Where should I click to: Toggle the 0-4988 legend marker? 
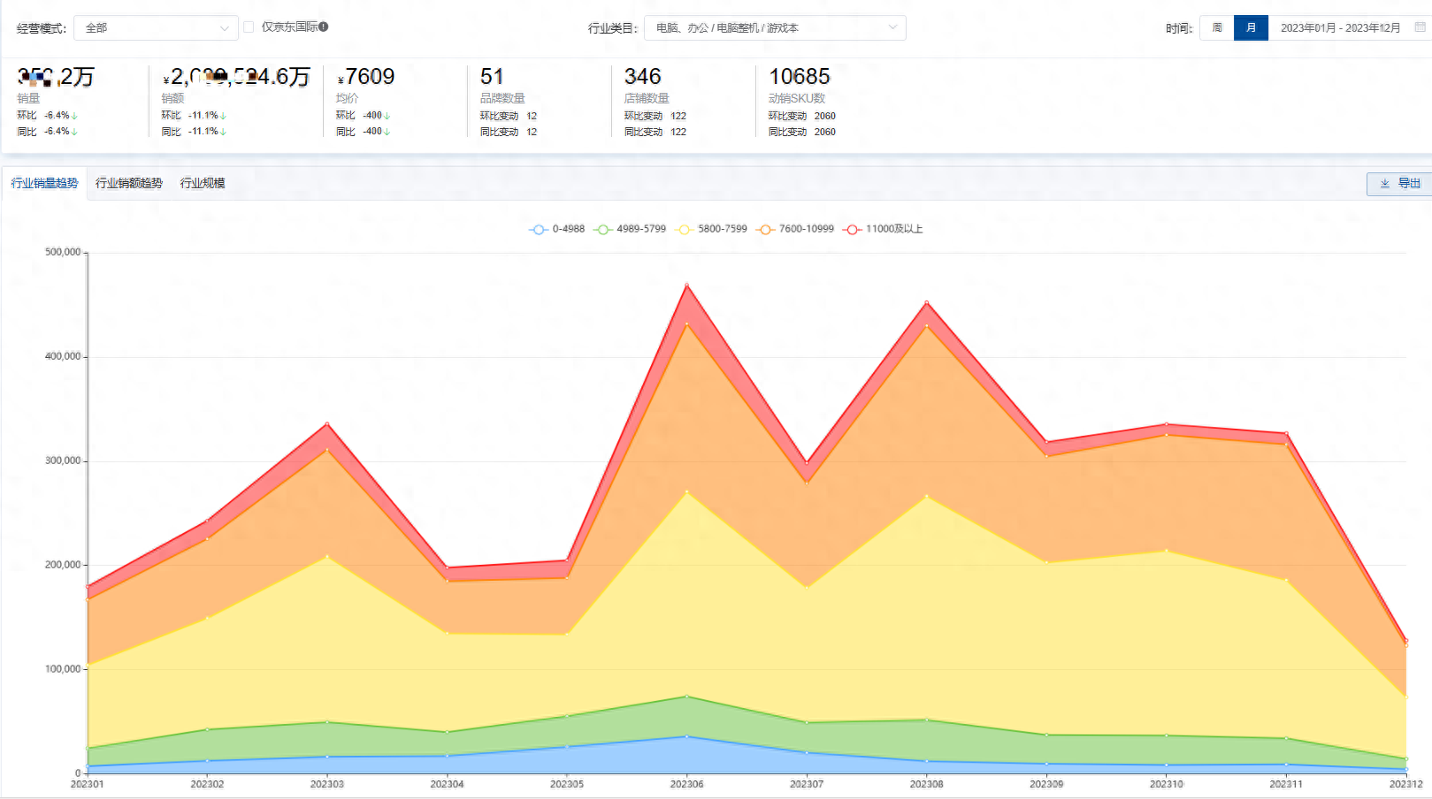coord(538,229)
